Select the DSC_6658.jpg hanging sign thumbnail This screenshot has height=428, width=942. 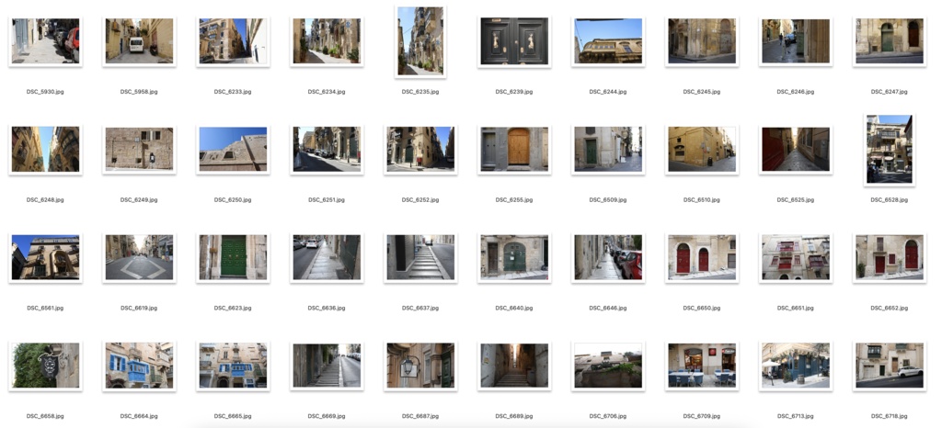[45, 365]
